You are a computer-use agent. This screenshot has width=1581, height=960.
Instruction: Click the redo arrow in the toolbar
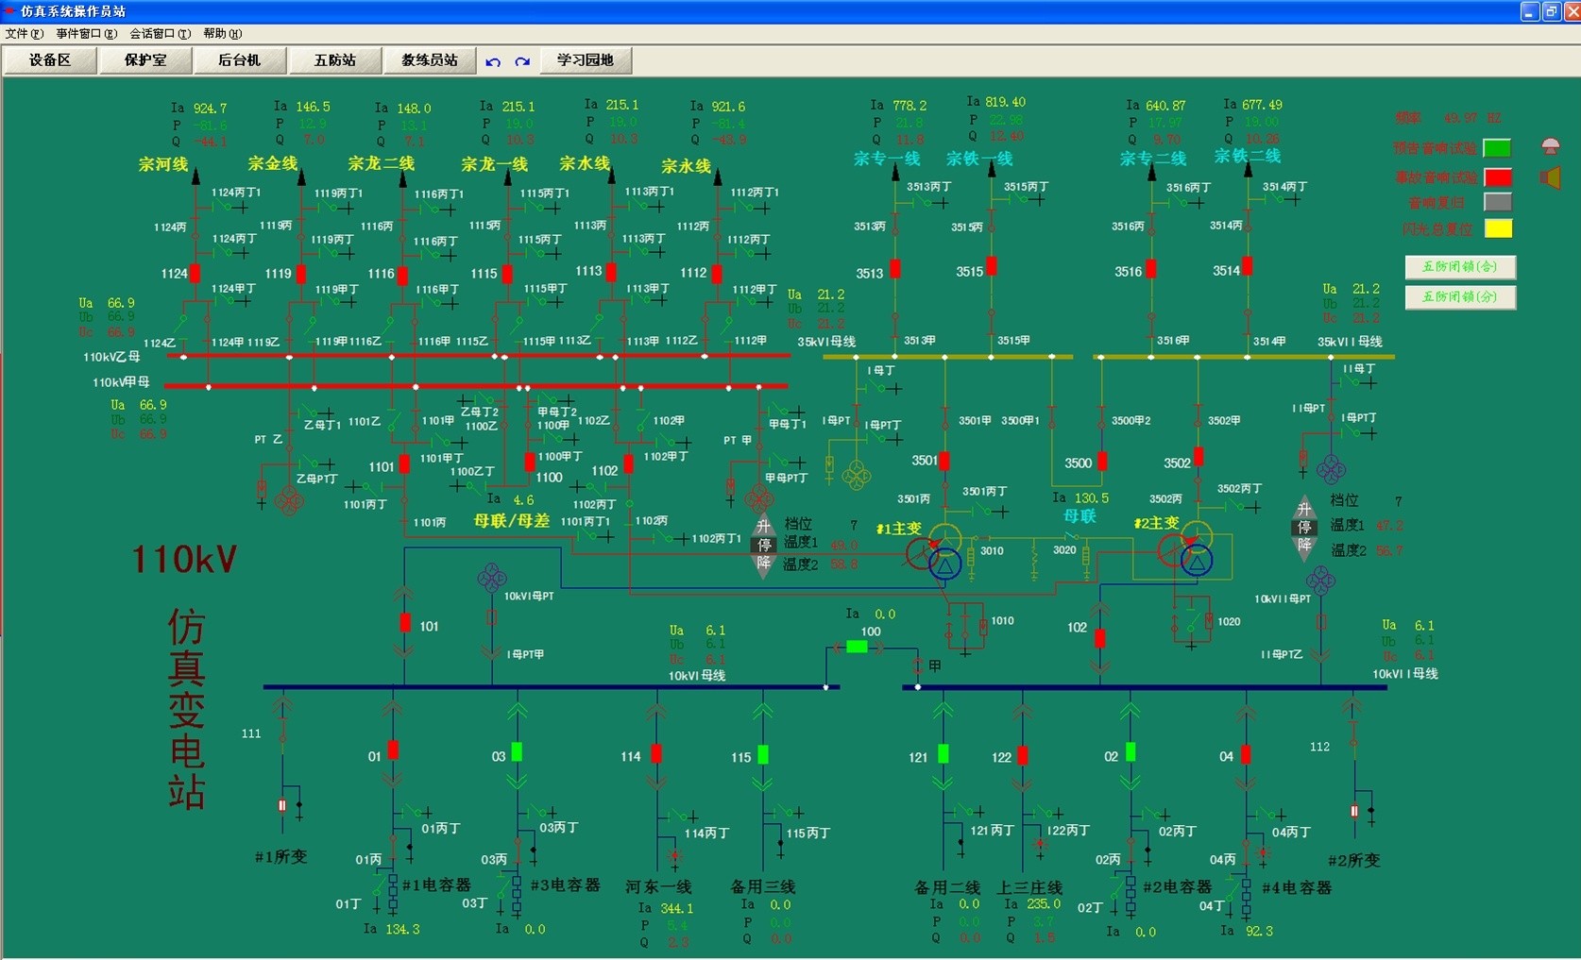522,61
